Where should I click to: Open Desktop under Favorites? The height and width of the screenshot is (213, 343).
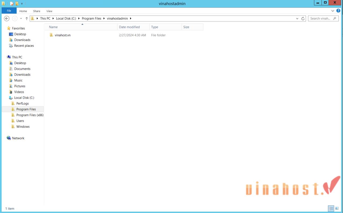pyautogui.click(x=20, y=34)
